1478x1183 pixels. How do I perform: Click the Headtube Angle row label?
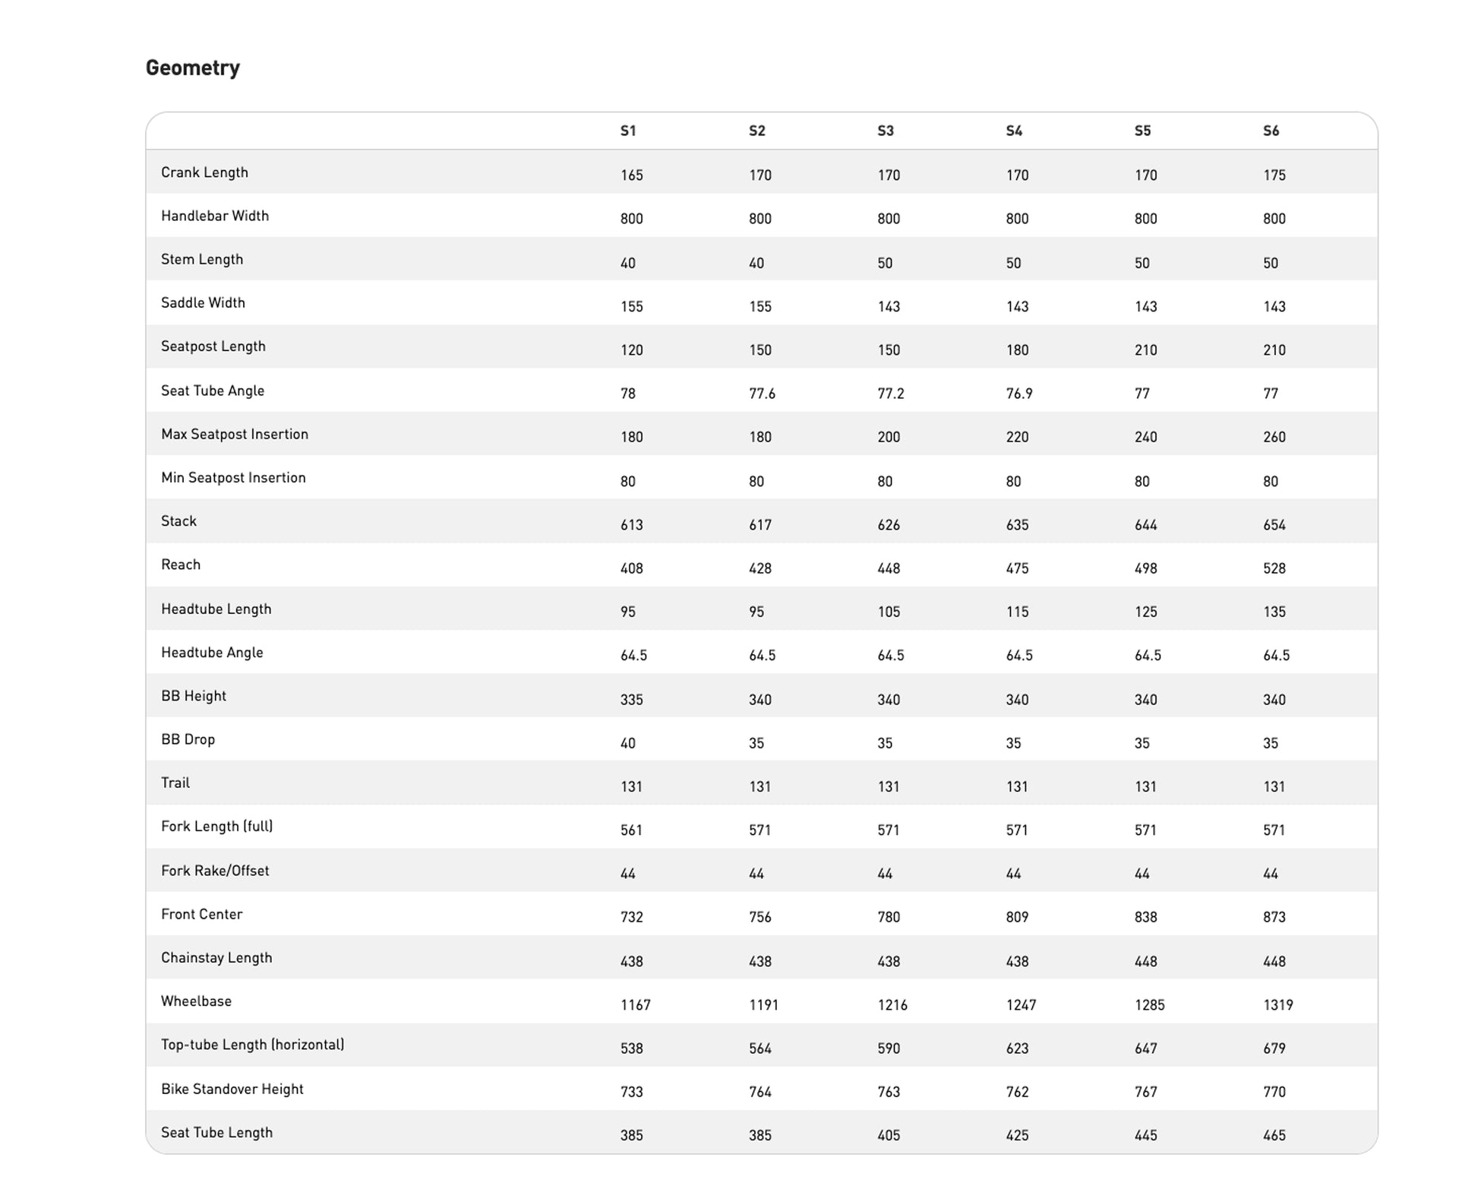tap(212, 653)
